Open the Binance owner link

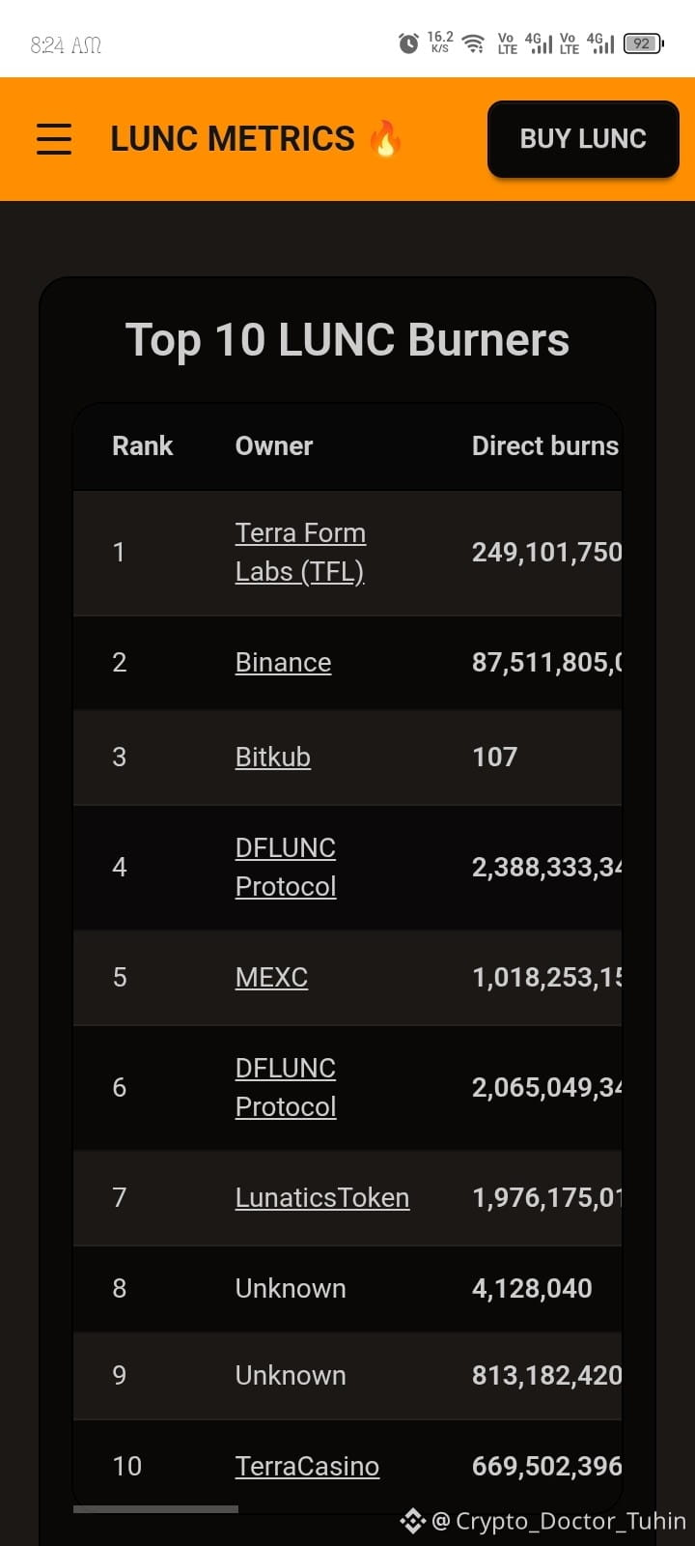tap(283, 663)
